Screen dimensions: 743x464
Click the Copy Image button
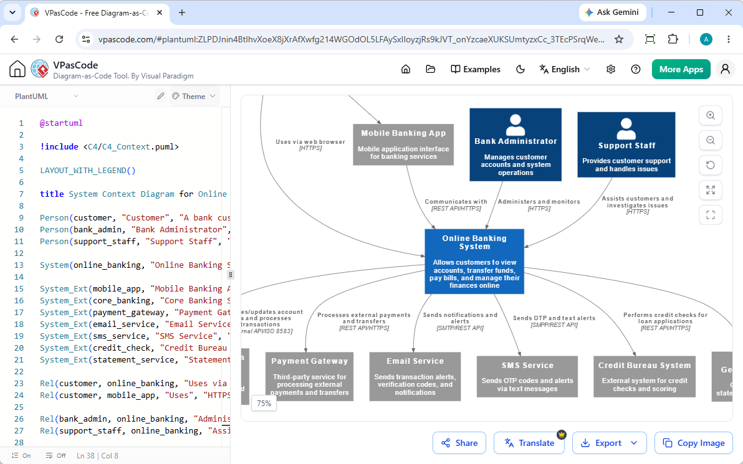point(694,443)
